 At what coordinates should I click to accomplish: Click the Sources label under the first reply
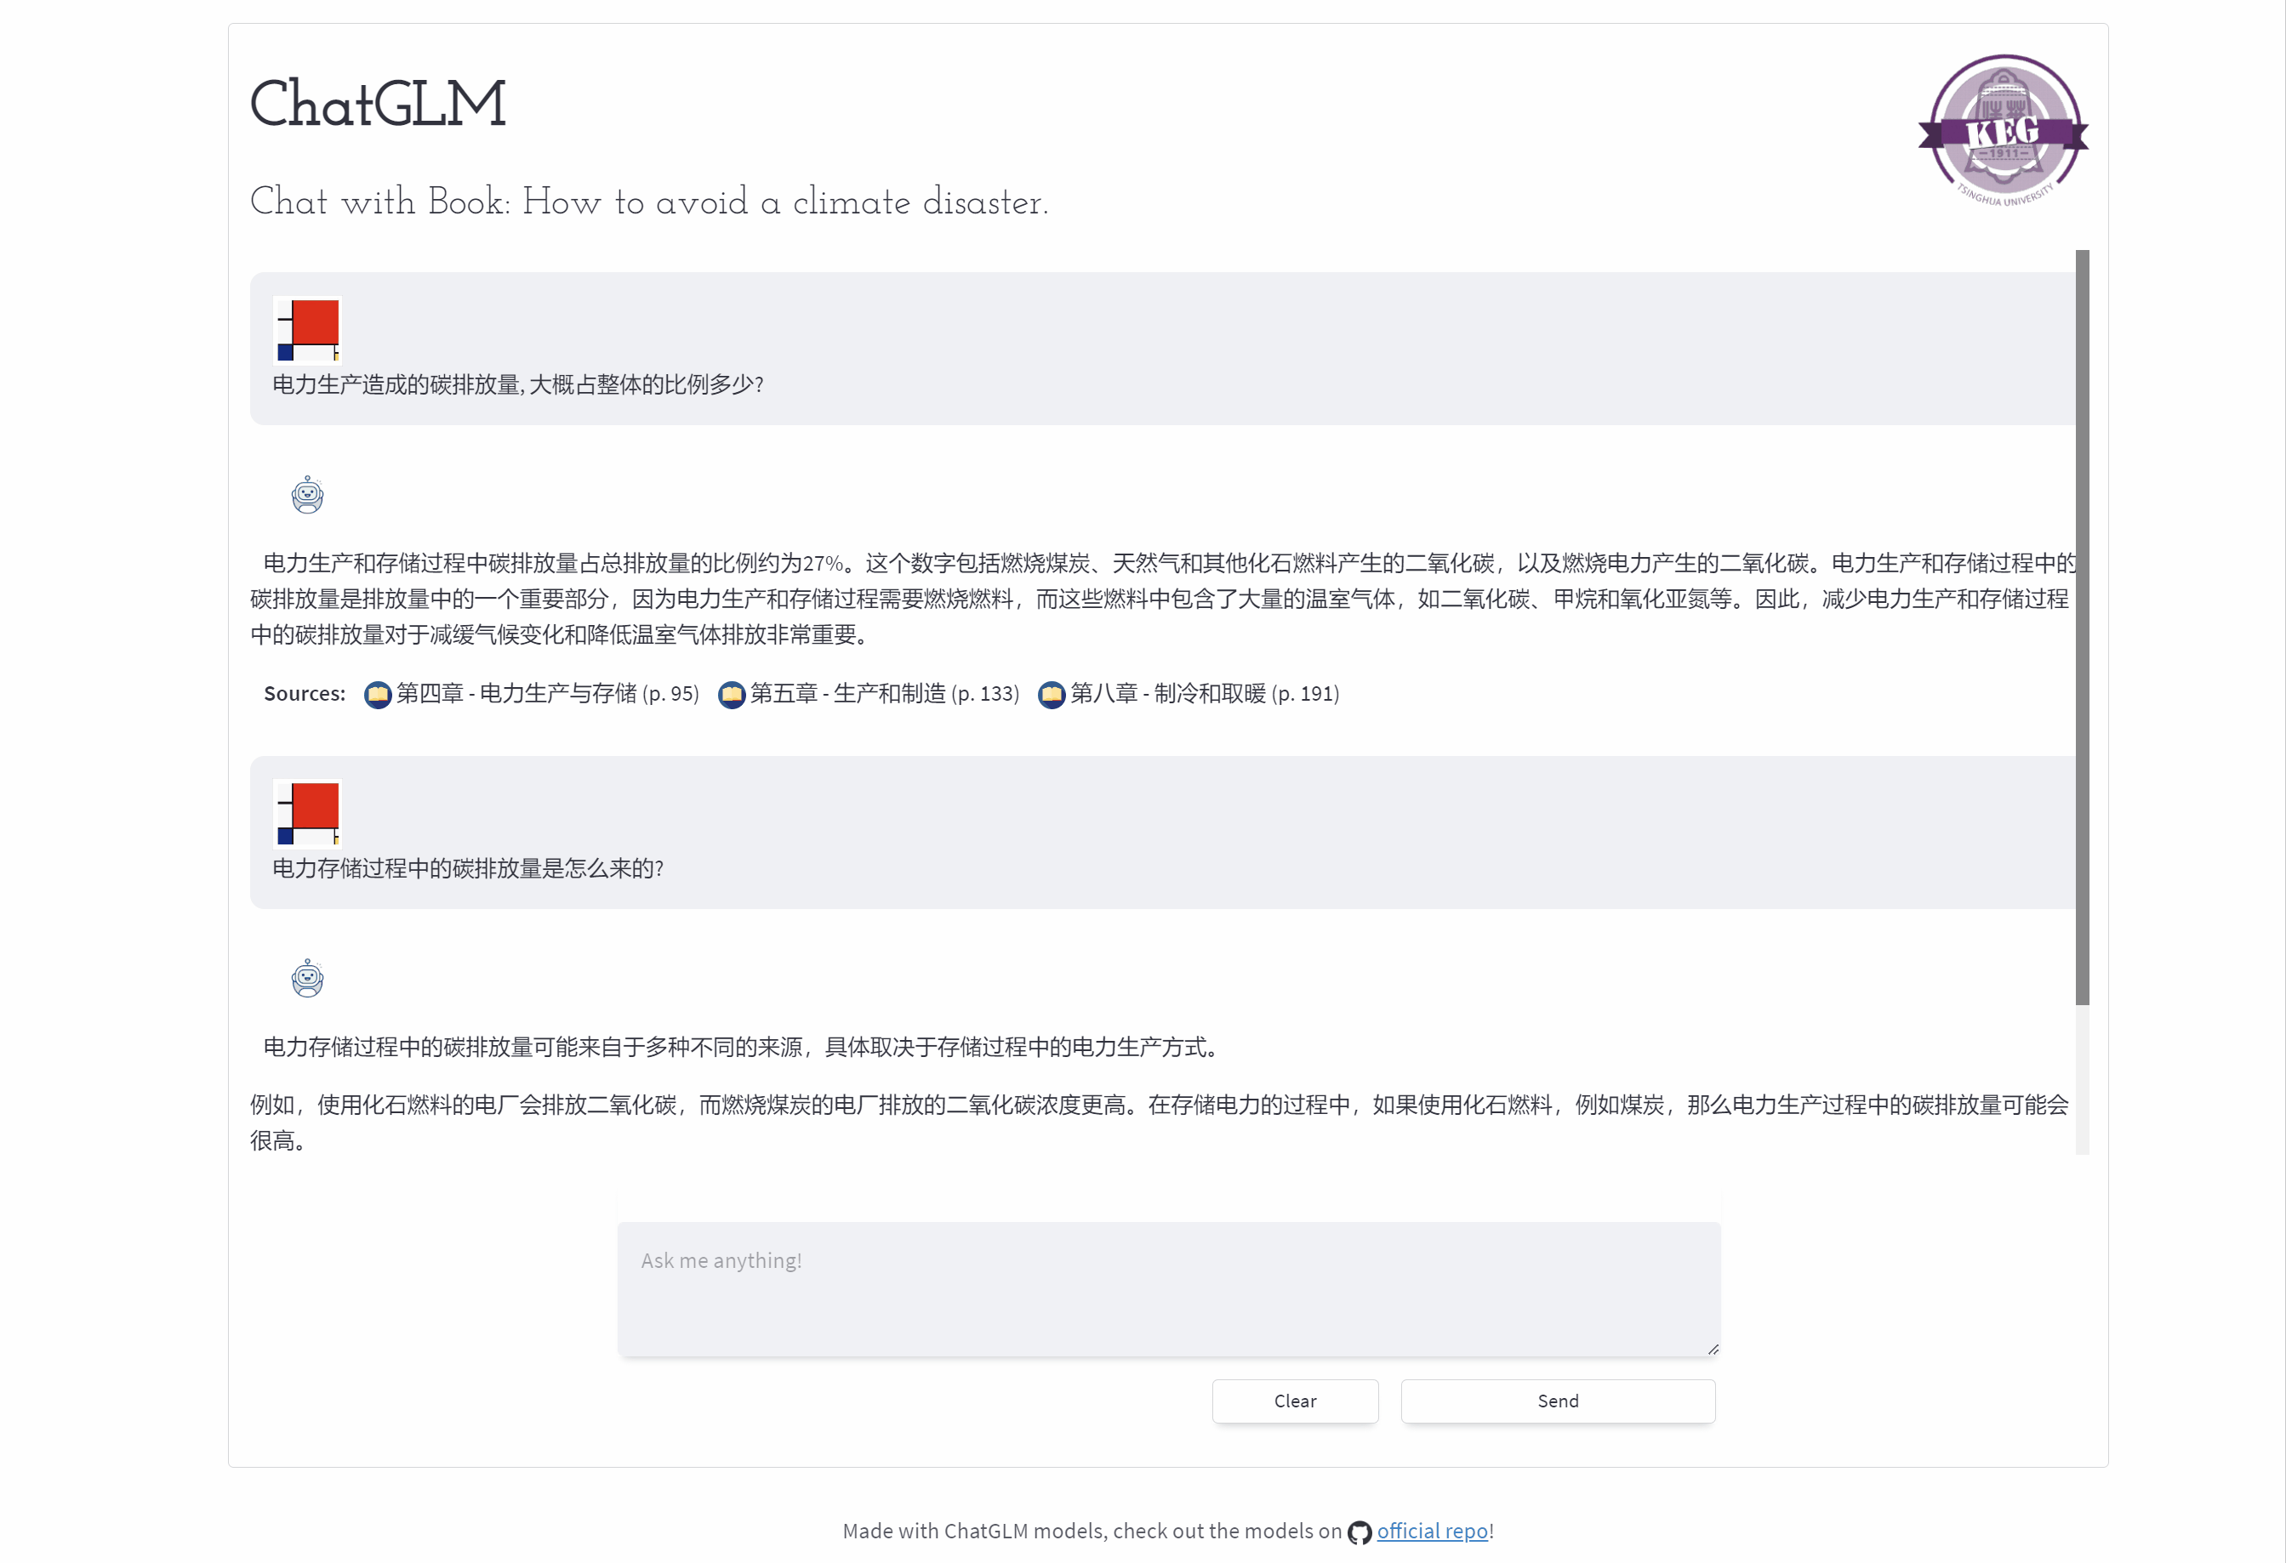[x=304, y=693]
